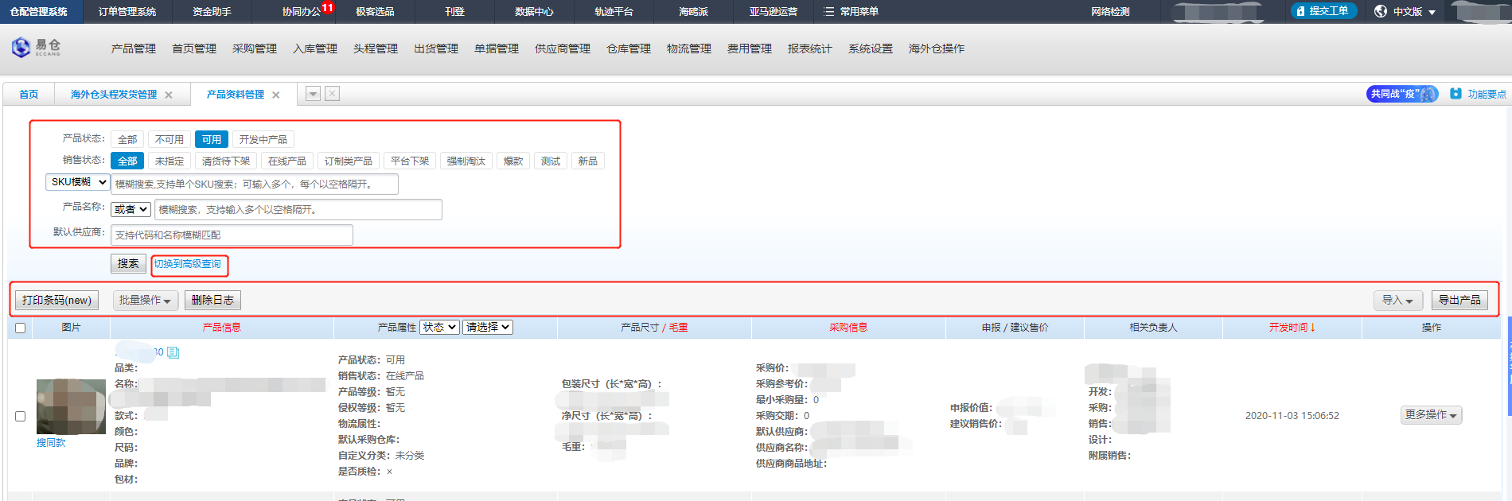
Task: Select 爆款 sales status filter
Action: tap(514, 161)
